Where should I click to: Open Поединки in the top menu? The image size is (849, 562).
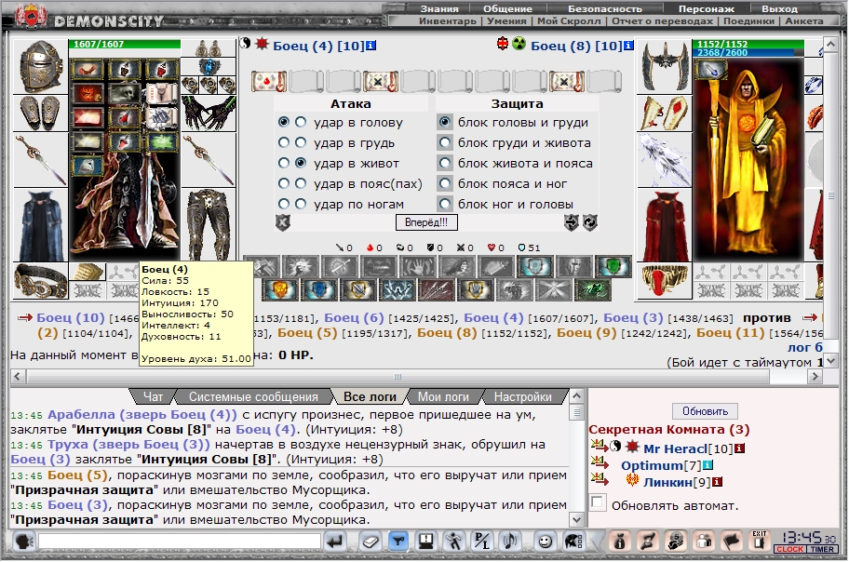748,21
